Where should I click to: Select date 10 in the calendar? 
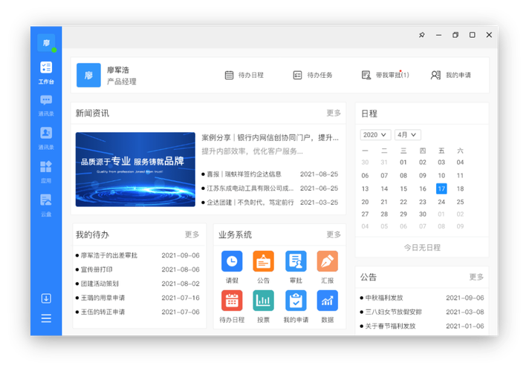(x=441, y=176)
